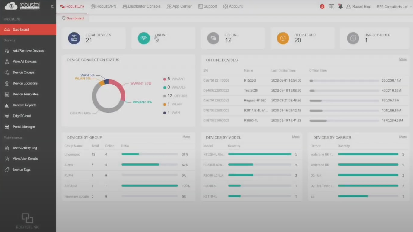Click the refresh icon on Dashboard tab

tap(64, 18)
